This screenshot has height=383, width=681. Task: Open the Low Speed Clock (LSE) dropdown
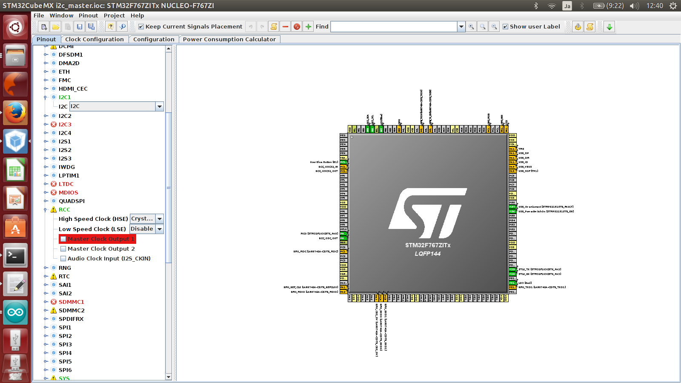pyautogui.click(x=160, y=229)
